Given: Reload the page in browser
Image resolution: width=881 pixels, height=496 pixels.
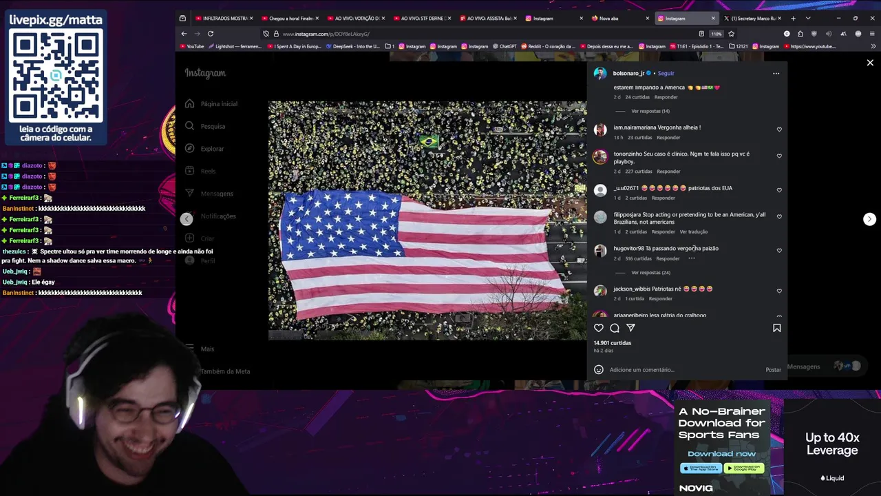Looking at the screenshot, I should (x=211, y=34).
